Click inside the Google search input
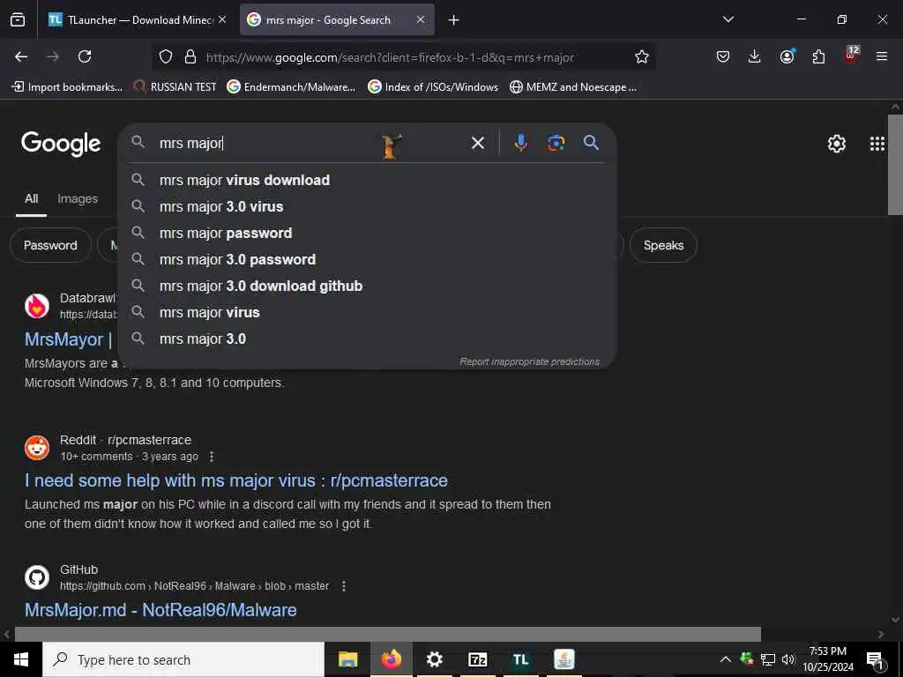903x677 pixels. (x=311, y=143)
